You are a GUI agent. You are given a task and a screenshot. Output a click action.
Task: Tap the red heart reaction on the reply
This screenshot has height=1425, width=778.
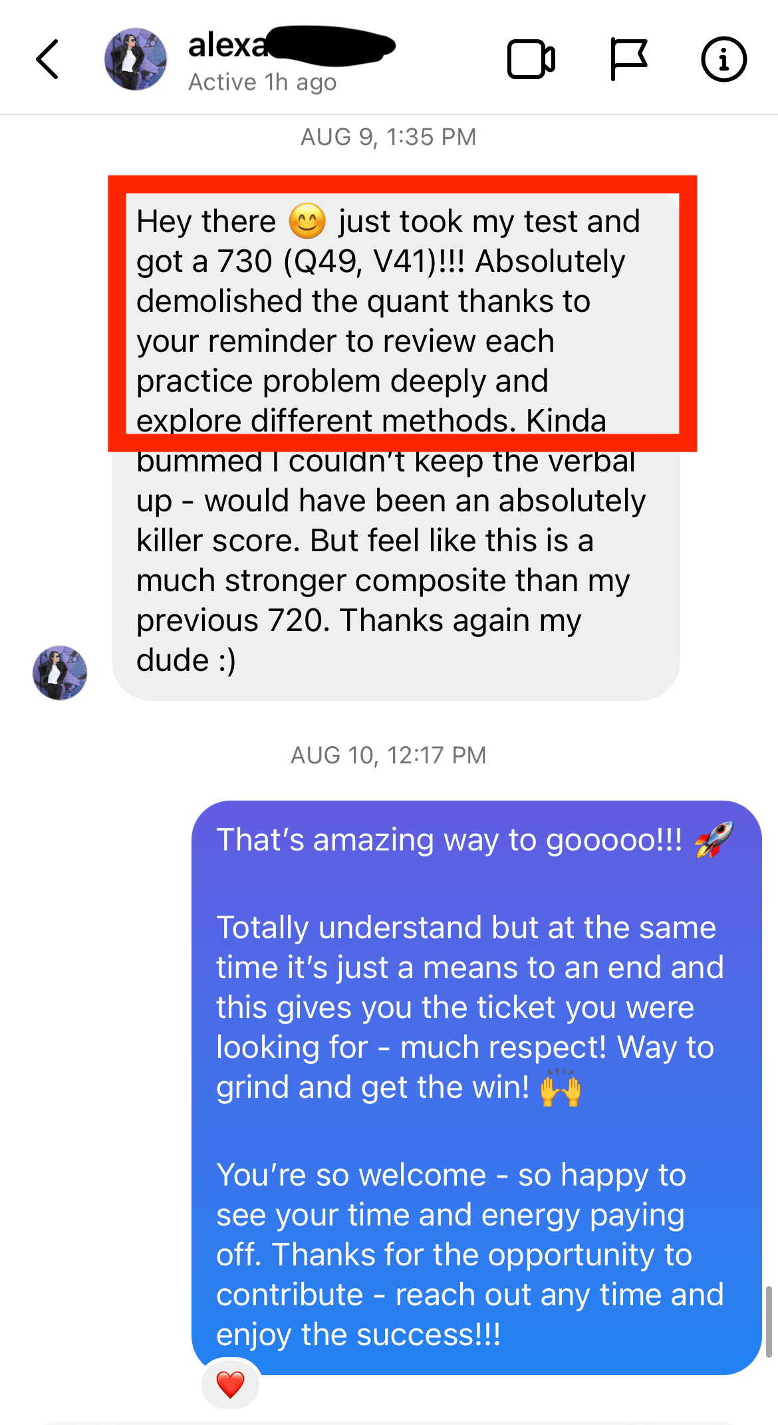pyautogui.click(x=230, y=1384)
